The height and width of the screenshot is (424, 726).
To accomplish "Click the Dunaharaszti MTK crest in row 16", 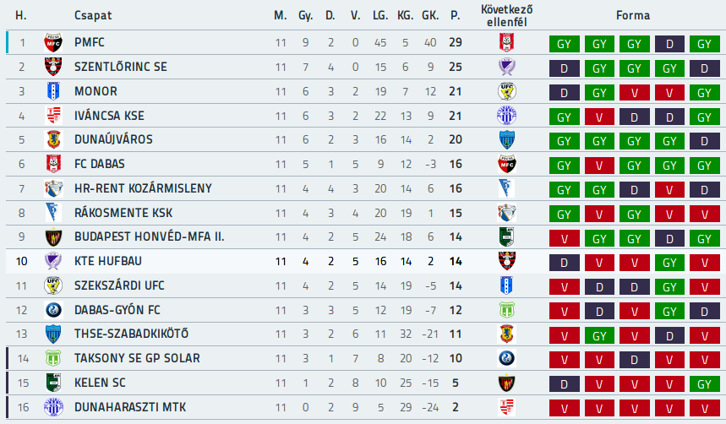I will pos(53,407).
